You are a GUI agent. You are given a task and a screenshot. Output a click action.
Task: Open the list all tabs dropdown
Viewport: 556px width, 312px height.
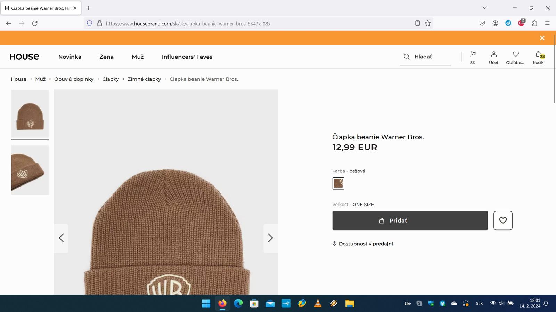click(485, 8)
